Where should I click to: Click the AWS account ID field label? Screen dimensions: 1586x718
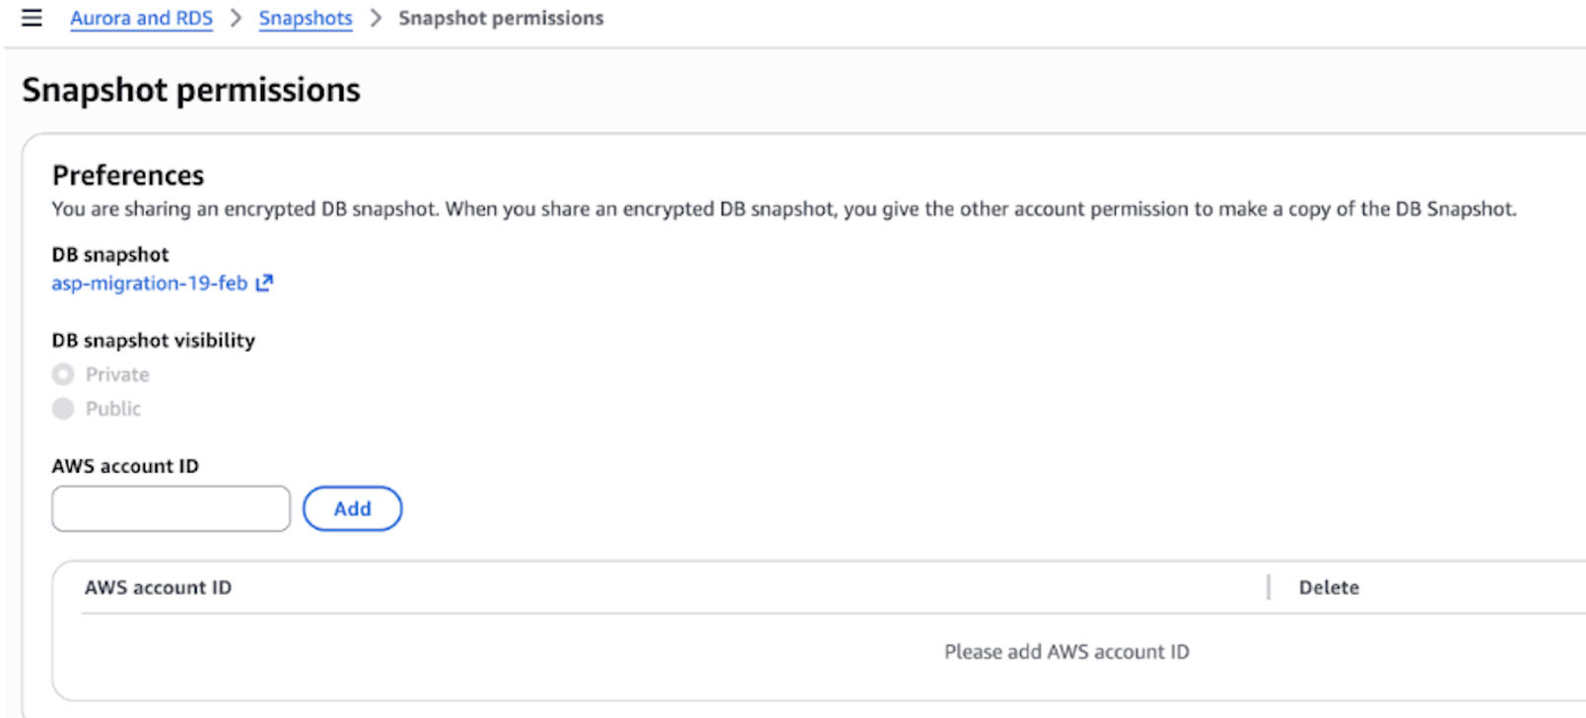click(125, 467)
